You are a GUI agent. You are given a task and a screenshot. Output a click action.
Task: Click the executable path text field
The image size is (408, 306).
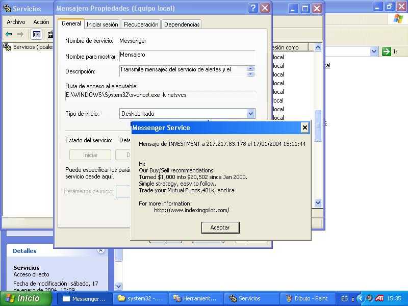[x=160, y=95]
